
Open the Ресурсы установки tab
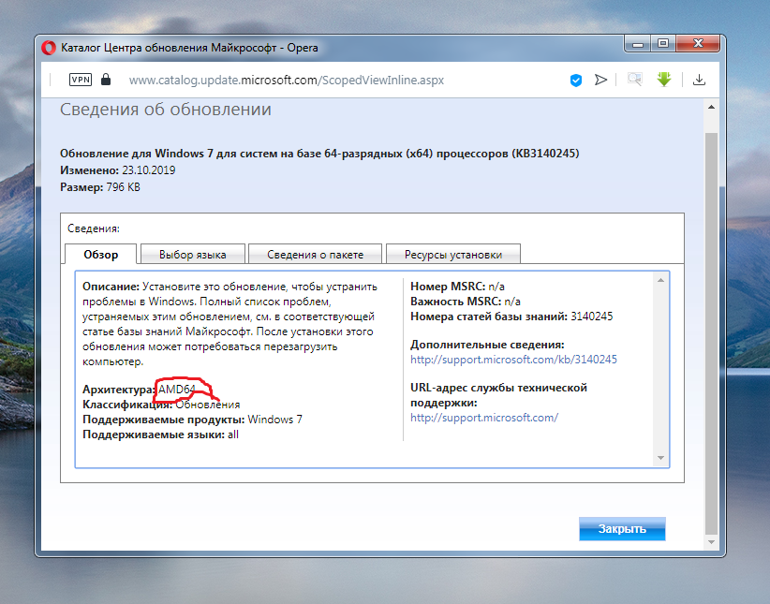pyautogui.click(x=453, y=255)
